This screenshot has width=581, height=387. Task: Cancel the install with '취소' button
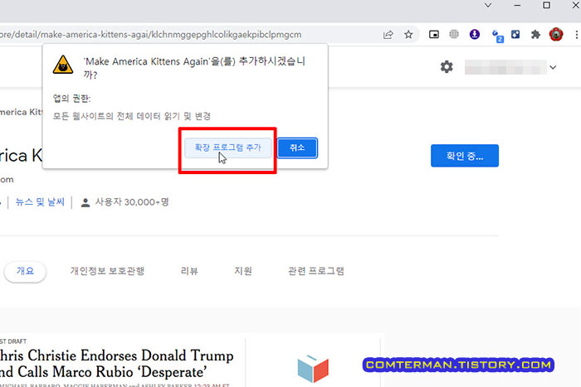click(297, 148)
